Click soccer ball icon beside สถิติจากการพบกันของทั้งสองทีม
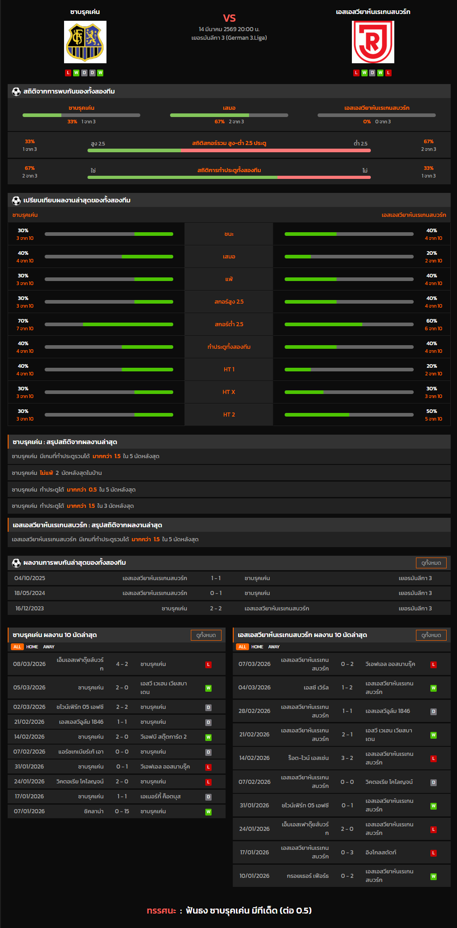Image resolution: width=457 pixels, height=928 pixels. click(16, 92)
